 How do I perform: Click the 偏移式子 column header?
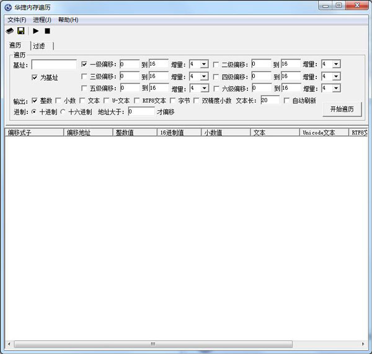pos(34,133)
